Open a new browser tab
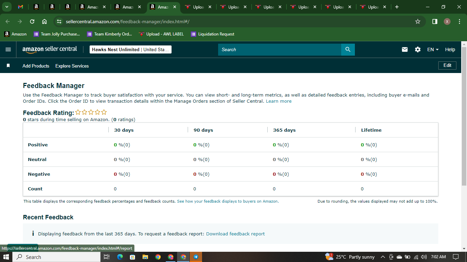 [x=397, y=7]
